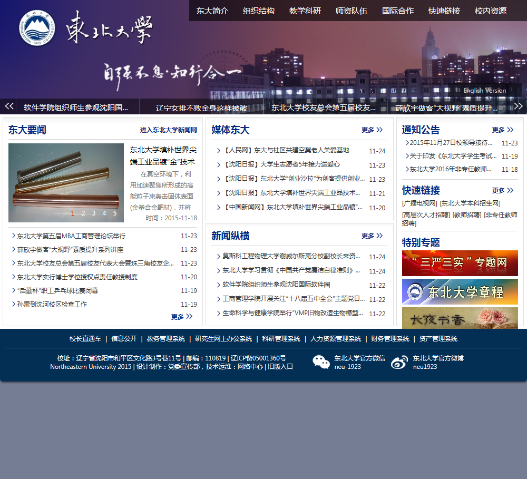Viewport: 527px width, 479px height.
Task: Click the Northeastern University round logo
Action: click(37, 27)
